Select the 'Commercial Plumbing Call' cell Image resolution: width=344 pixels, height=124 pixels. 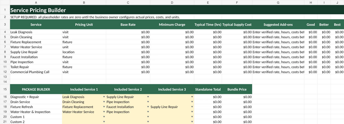click(x=36, y=72)
